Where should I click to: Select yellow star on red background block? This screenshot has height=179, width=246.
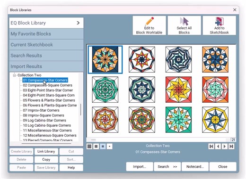click(178, 89)
